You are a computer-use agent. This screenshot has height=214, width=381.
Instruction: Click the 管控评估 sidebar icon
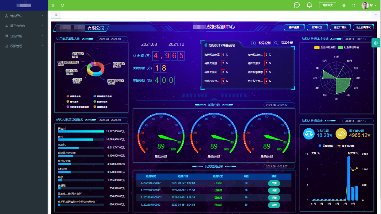pyautogui.click(x=7, y=16)
